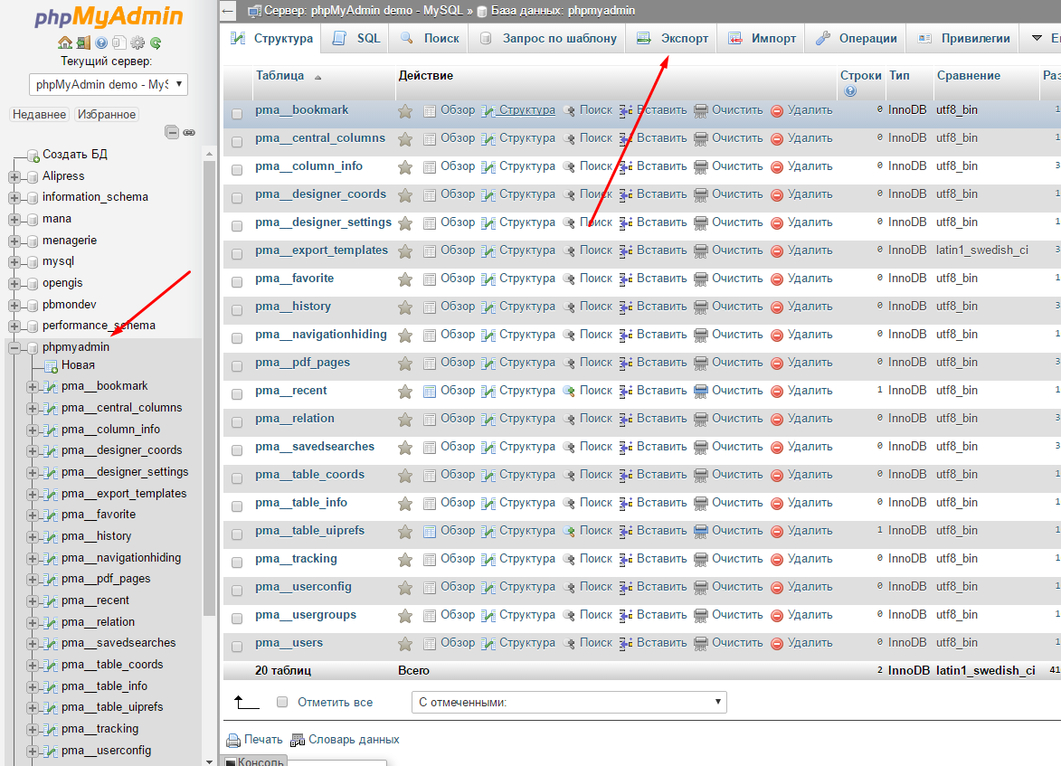Click the data dictionary icon

[297, 741]
